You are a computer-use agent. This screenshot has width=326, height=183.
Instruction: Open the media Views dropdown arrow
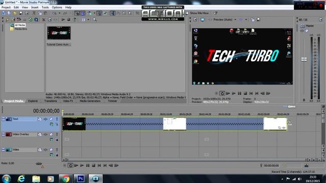[x=88, y=19]
